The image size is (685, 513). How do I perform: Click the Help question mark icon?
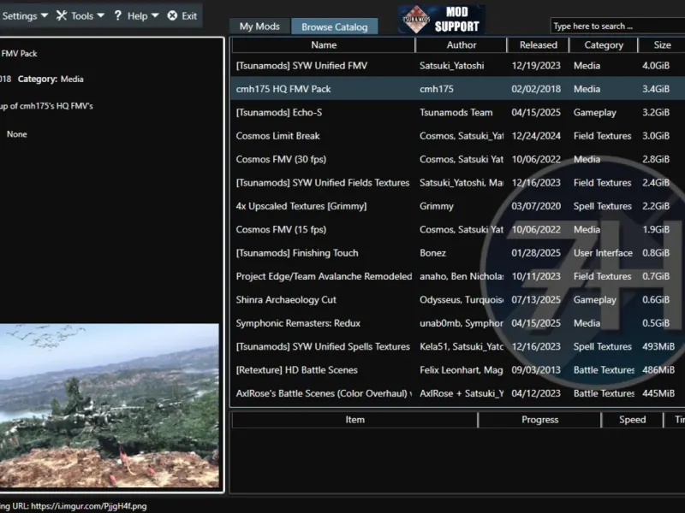[117, 15]
